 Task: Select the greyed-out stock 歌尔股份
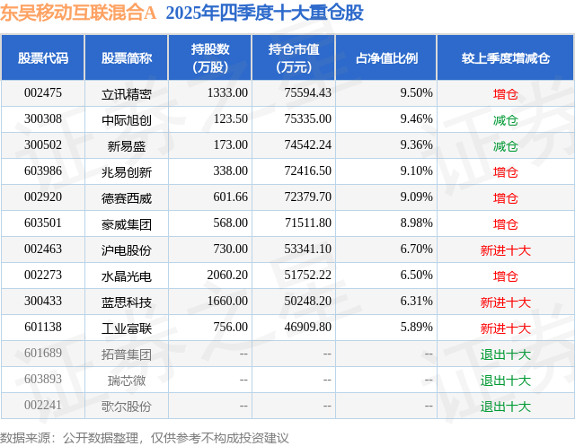point(126,406)
